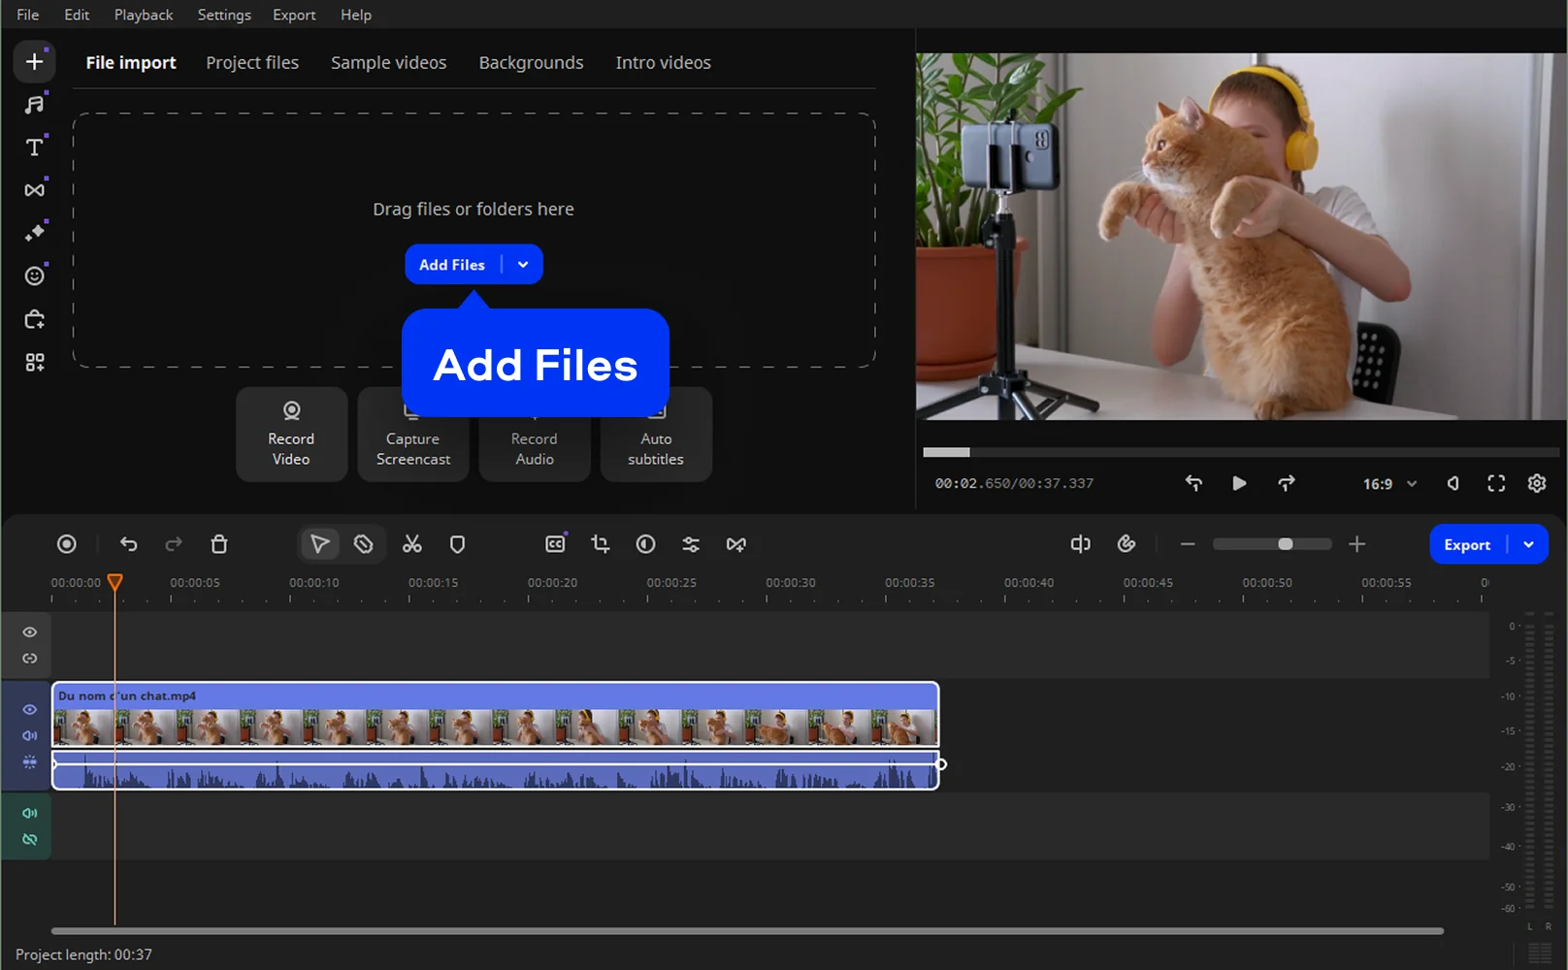Toggle visibility of the top overlay track
Viewport: 1568px width, 970px height.
30,632
